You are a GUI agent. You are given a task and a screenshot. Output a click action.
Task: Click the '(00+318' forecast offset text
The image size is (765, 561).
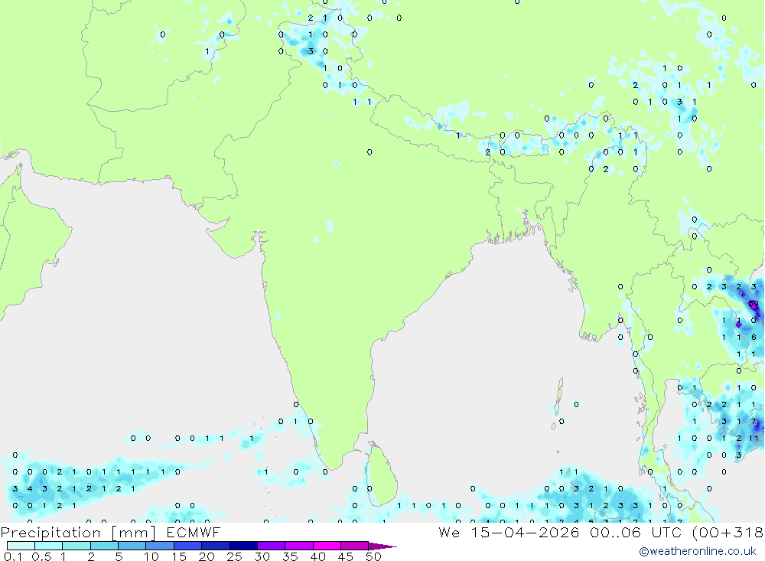[728, 532]
